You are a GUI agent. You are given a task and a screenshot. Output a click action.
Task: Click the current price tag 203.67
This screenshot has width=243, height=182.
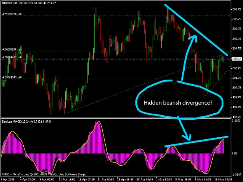[237, 59]
